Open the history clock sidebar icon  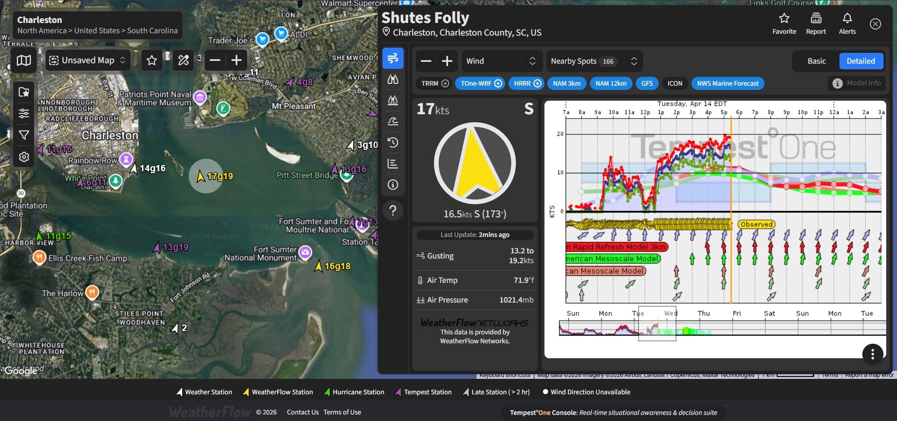[393, 142]
